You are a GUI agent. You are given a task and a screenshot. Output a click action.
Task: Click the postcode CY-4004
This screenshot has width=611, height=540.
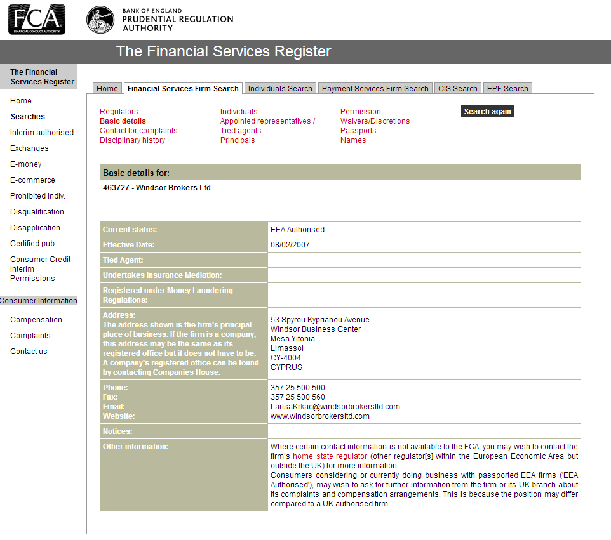tap(286, 358)
